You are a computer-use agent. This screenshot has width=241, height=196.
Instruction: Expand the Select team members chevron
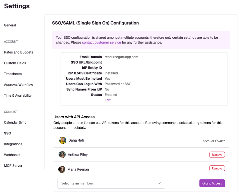point(159,183)
